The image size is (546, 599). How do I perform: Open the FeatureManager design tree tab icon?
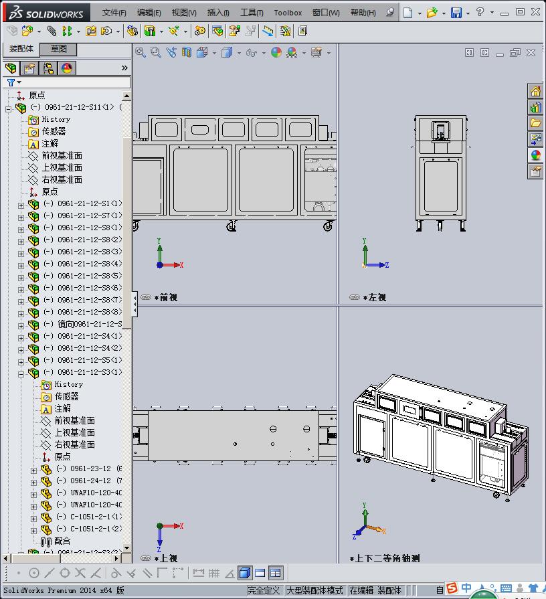tap(11, 68)
